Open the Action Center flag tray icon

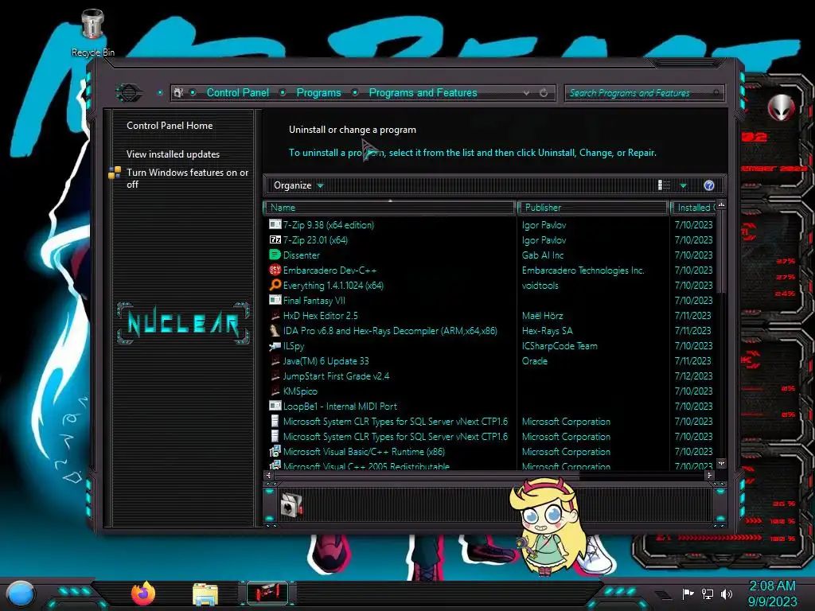pos(688,593)
